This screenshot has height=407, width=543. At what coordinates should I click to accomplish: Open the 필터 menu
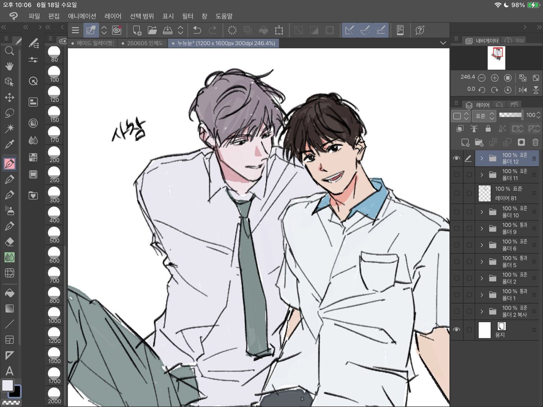[x=188, y=16]
